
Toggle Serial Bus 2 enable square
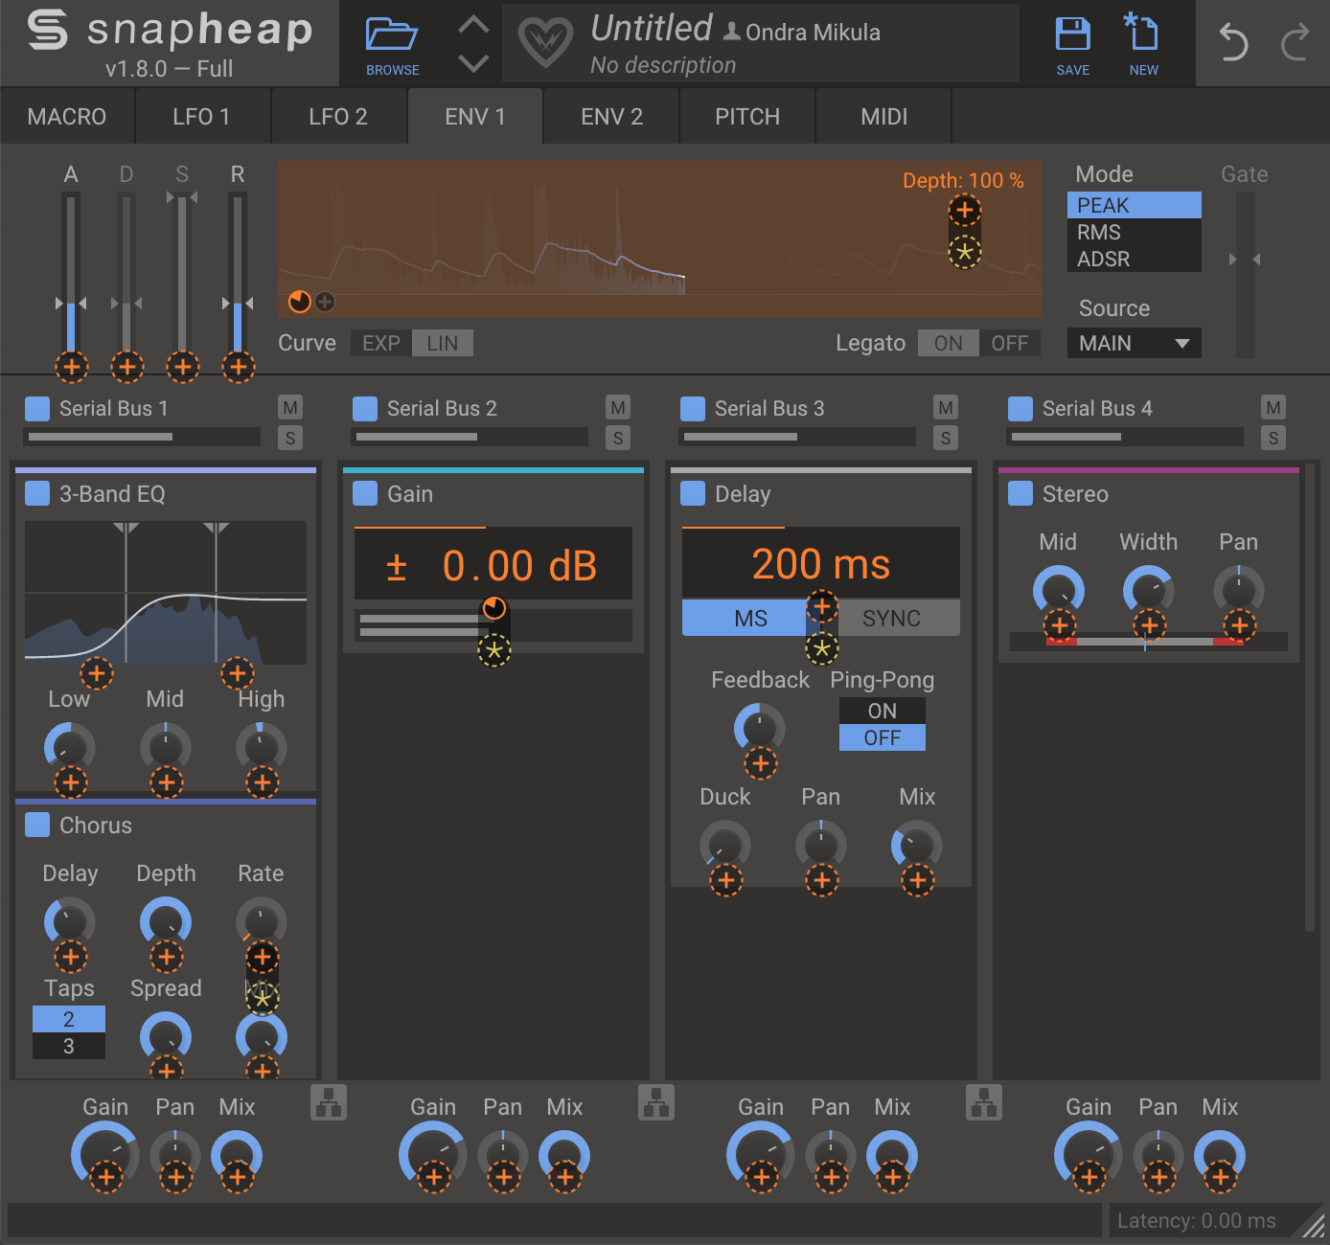pyautogui.click(x=364, y=409)
